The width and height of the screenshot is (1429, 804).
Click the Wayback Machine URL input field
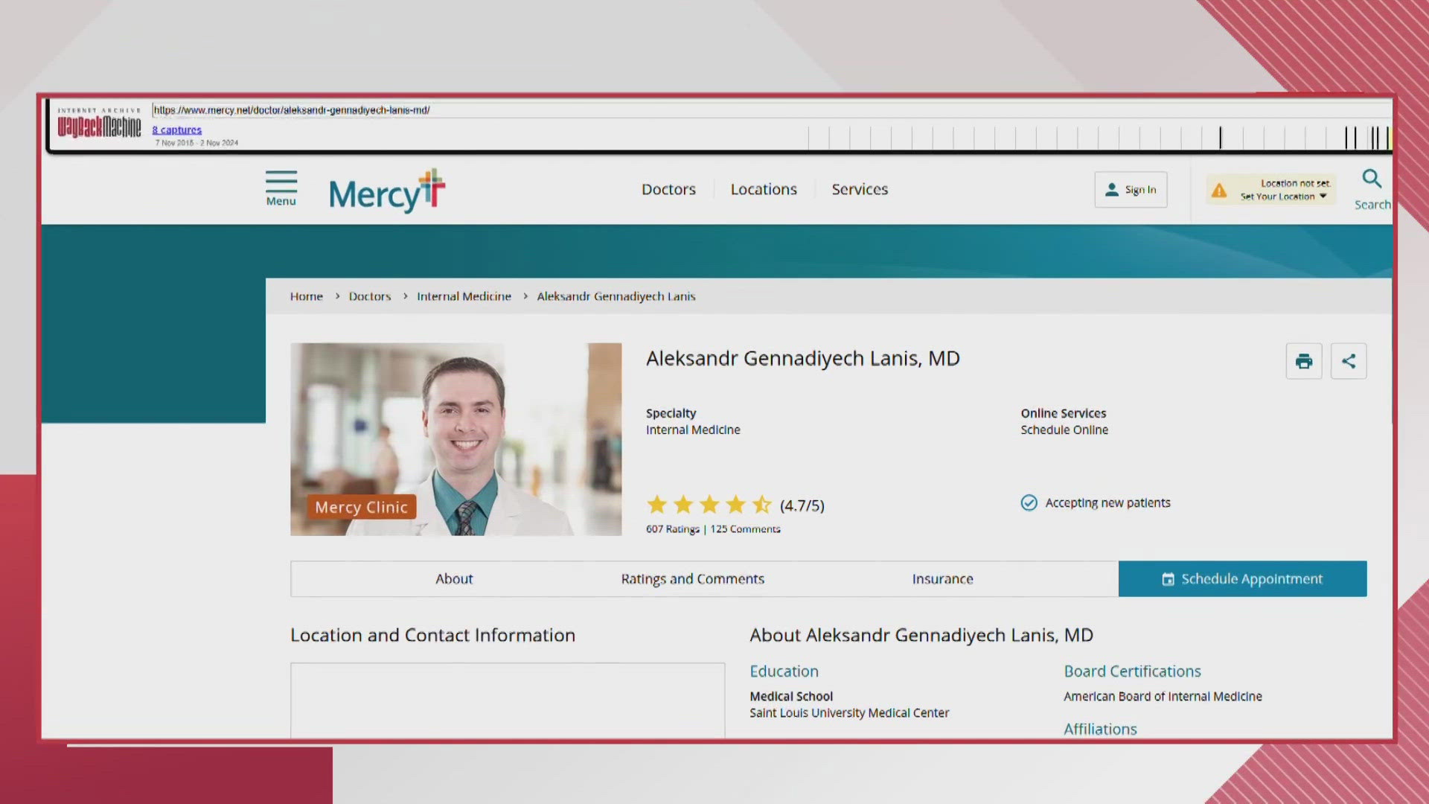pyautogui.click(x=771, y=110)
